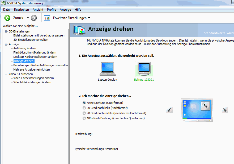Select 90 Grad nach links option

[84, 108]
